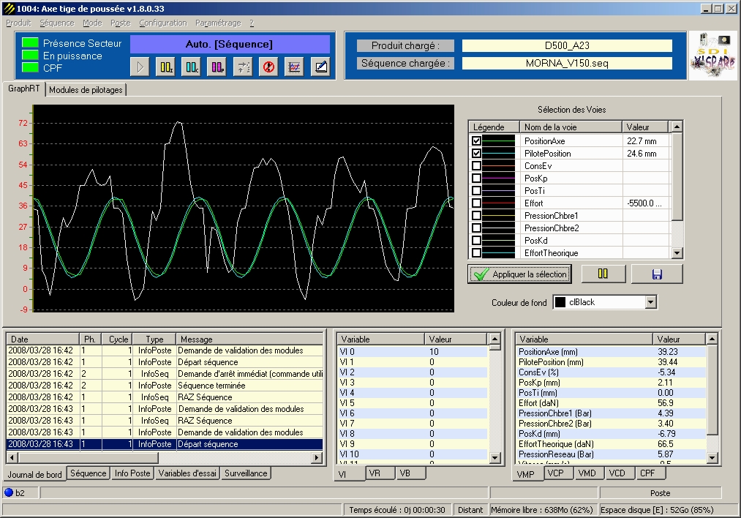Image resolution: width=741 pixels, height=518 pixels.
Task: Click the grey arrows step icon
Action: click(x=243, y=67)
